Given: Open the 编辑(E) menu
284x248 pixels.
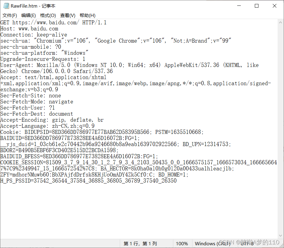Looking at the screenshot, I should (x=29, y=16).
